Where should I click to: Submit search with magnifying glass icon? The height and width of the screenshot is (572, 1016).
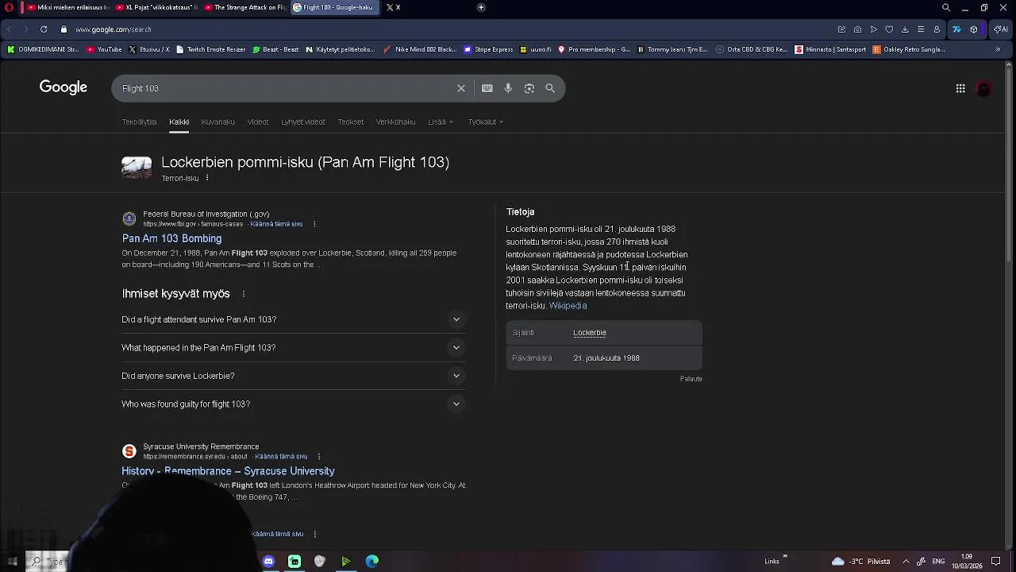click(x=550, y=88)
